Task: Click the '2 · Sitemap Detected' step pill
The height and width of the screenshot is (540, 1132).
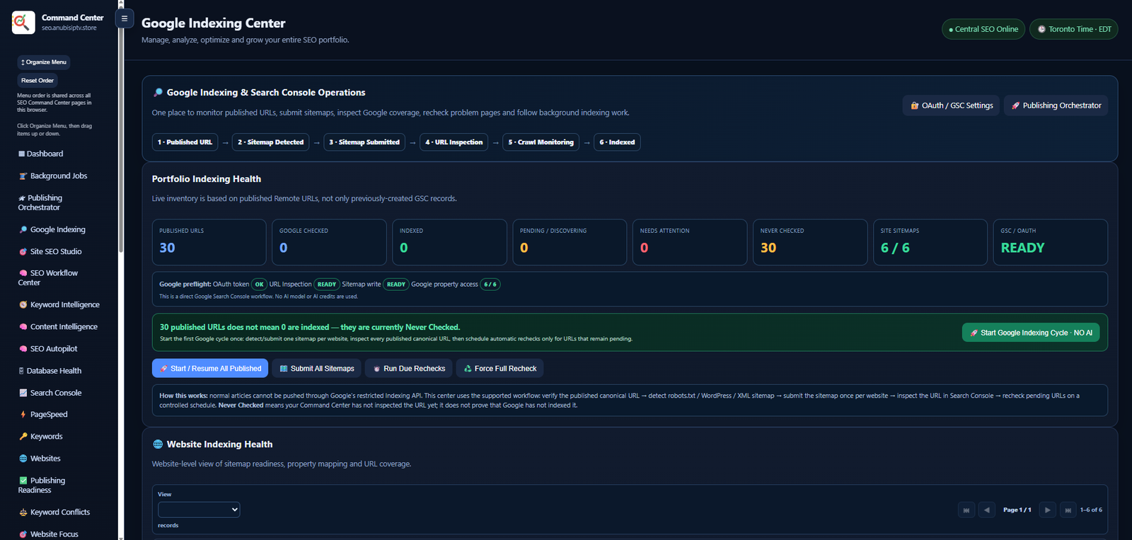Action: (x=271, y=142)
